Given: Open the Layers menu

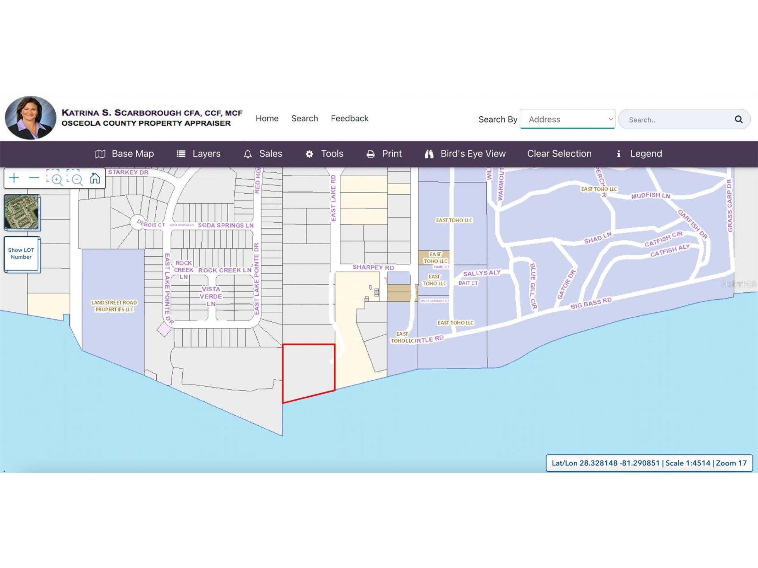Looking at the screenshot, I should coord(198,154).
